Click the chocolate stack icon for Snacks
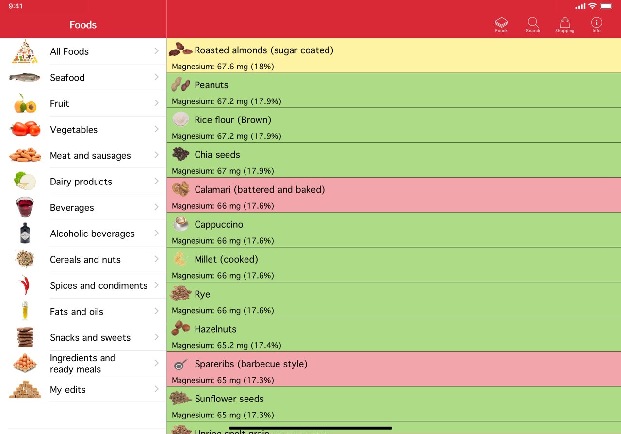Image resolution: width=621 pixels, height=434 pixels. 25,337
